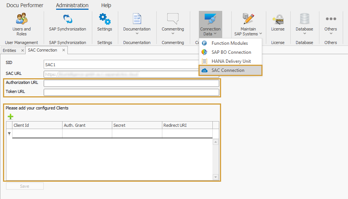Open Users and Roles management

click(21, 24)
